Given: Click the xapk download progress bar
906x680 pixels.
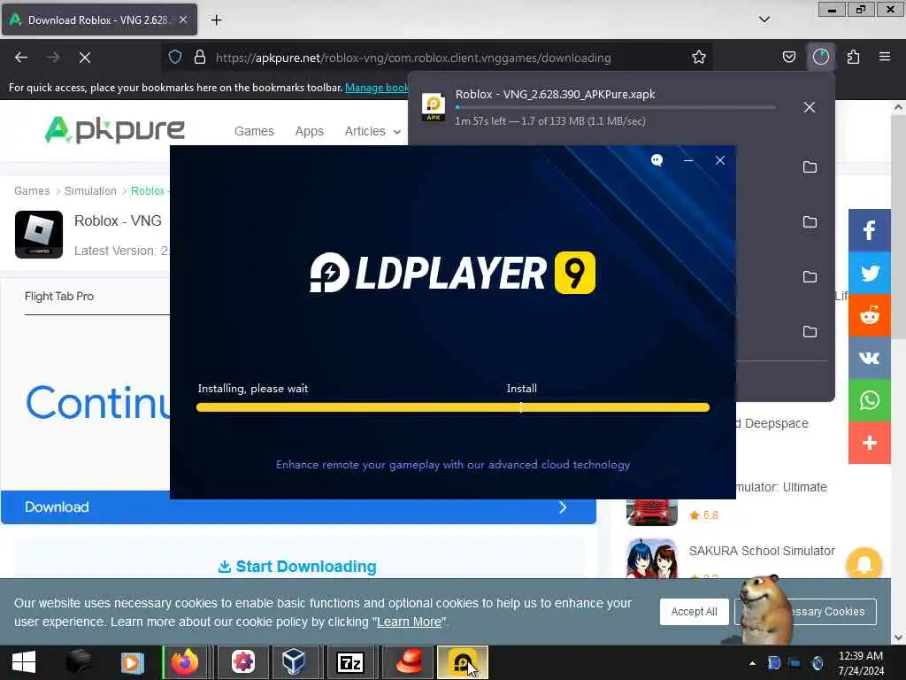Looking at the screenshot, I should coord(616,107).
